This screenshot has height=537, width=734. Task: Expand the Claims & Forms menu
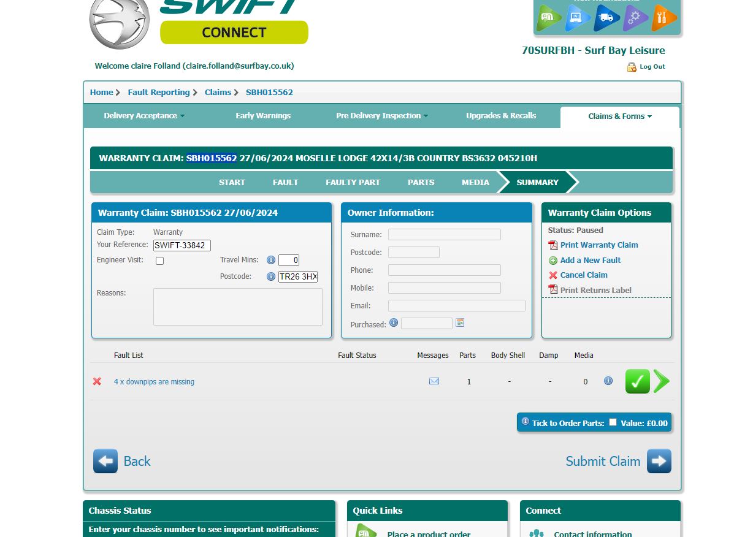[x=620, y=116]
